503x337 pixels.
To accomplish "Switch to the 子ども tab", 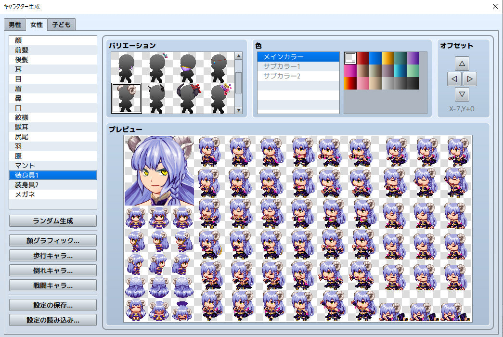I will tap(61, 24).
